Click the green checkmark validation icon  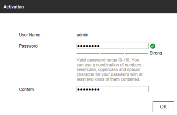[153, 46]
